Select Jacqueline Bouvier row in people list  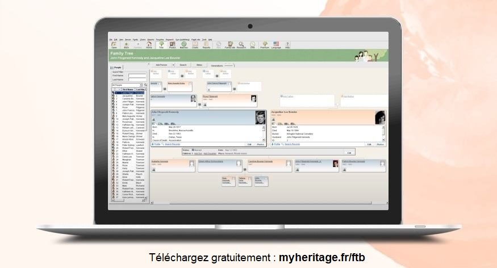click(x=130, y=95)
